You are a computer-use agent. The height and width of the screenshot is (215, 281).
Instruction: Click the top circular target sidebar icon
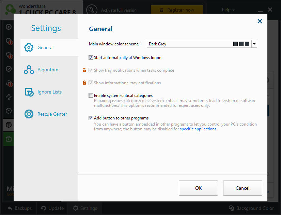pos(9,27)
